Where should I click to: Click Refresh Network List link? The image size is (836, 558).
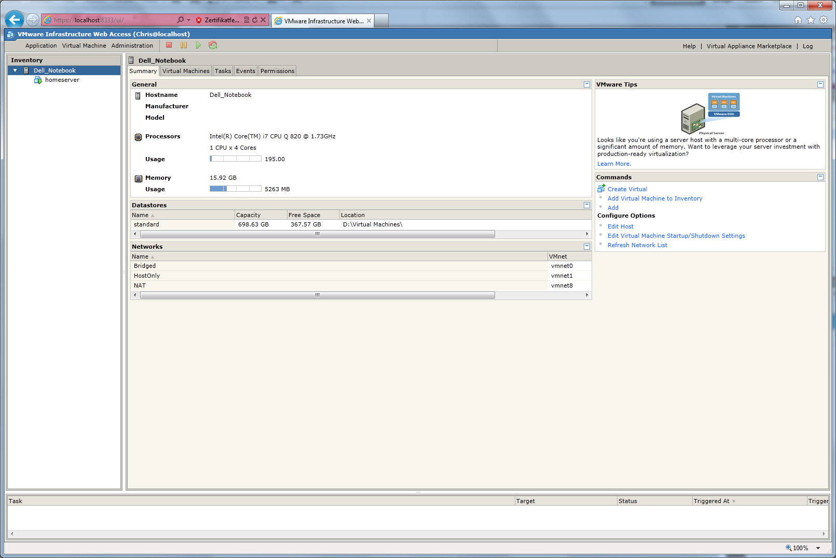pos(637,245)
